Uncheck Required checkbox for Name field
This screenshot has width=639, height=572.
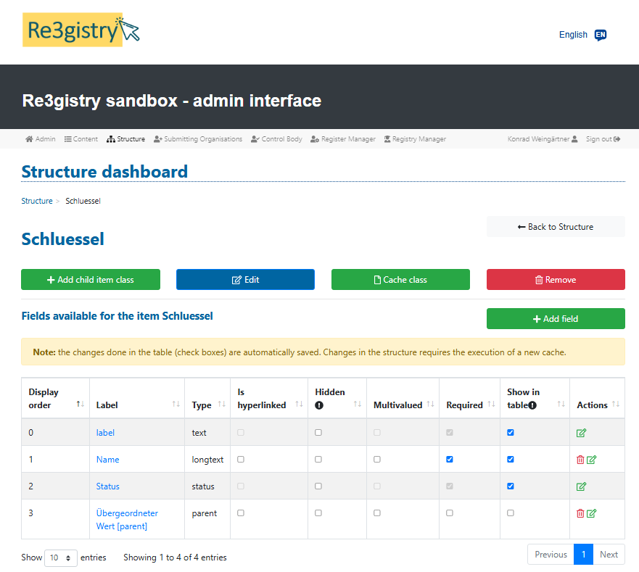(450, 460)
